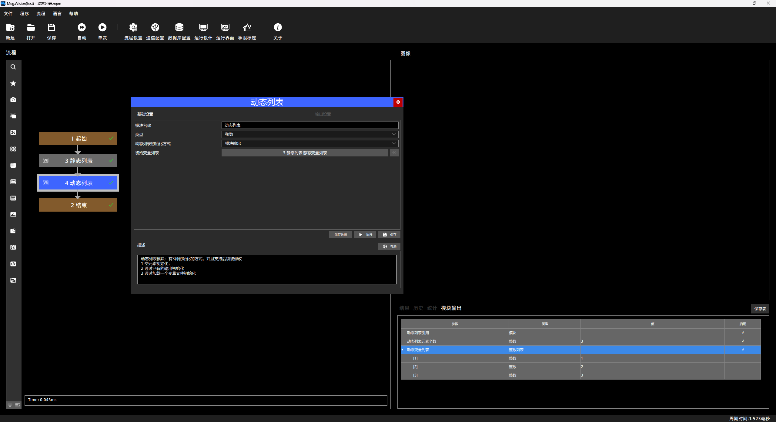Image resolution: width=776 pixels, height=422 pixels.
Task: Toggle 启用 checkmark for 动态列表引用
Action: tap(743, 333)
